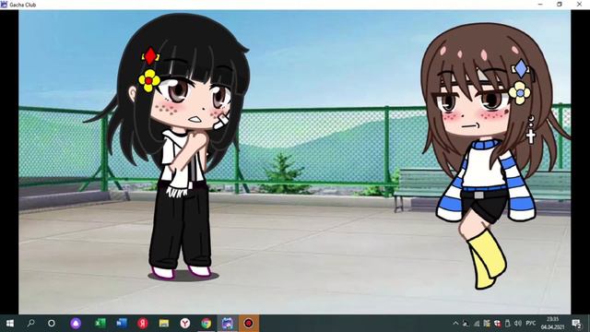Open Yandex Browser from taskbar

(184, 324)
